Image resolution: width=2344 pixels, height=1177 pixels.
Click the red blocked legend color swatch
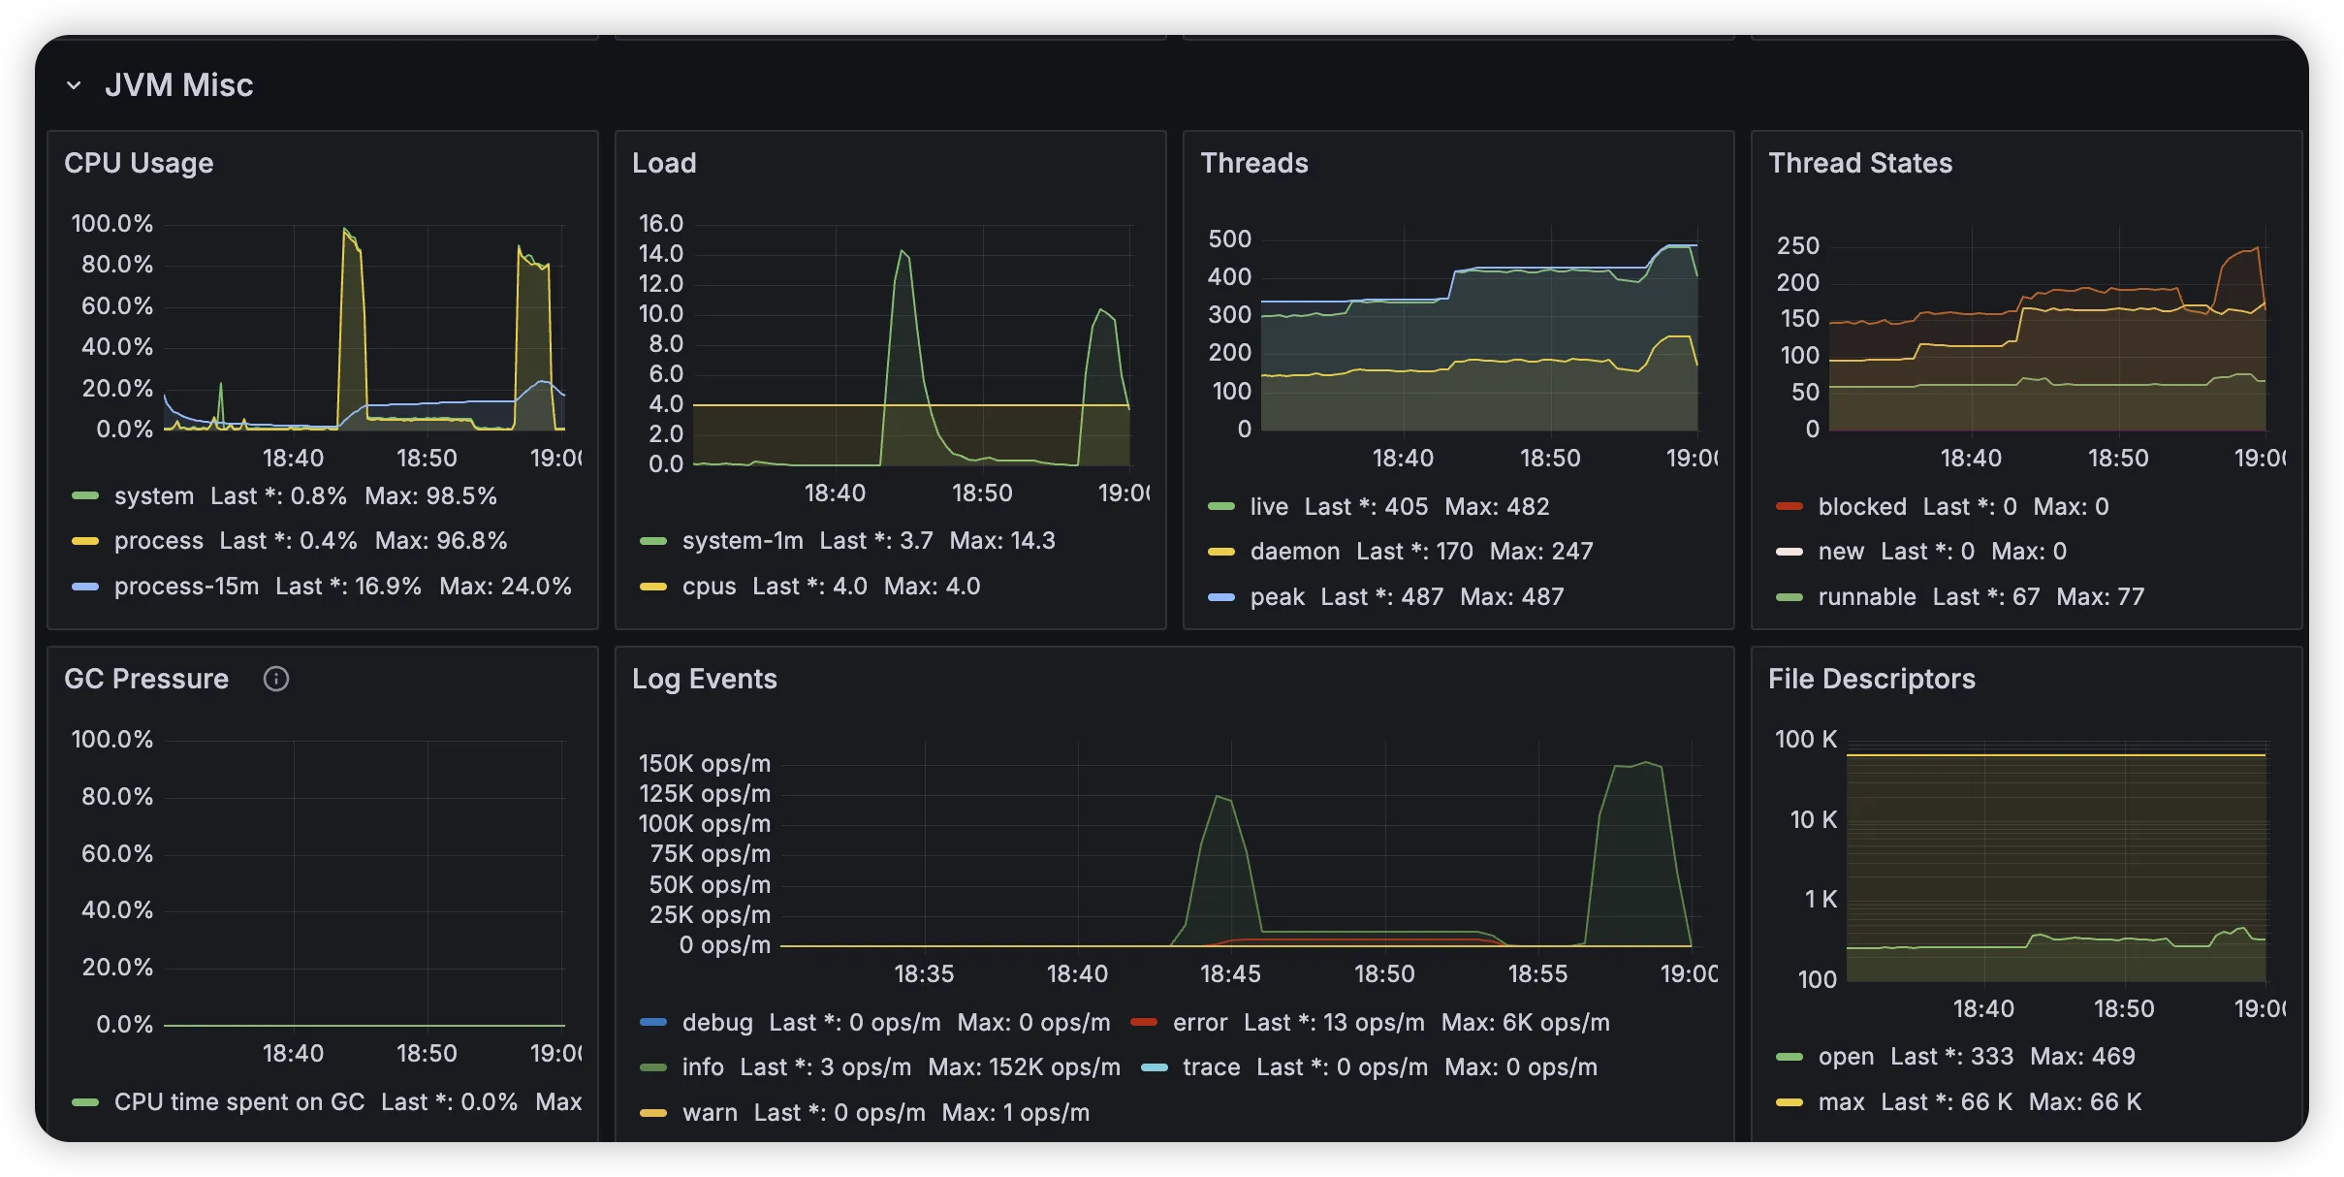point(1790,507)
